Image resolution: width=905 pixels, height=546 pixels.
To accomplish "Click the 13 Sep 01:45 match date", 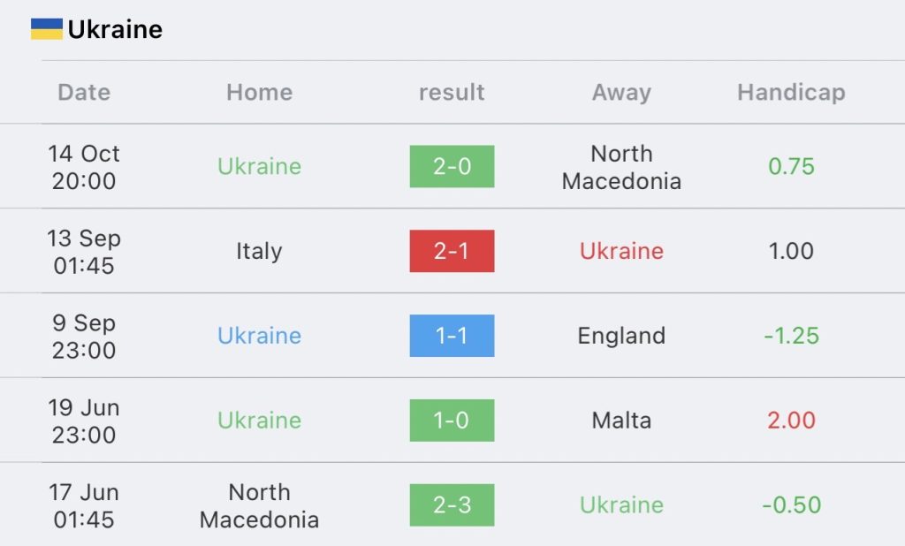I will coord(84,252).
